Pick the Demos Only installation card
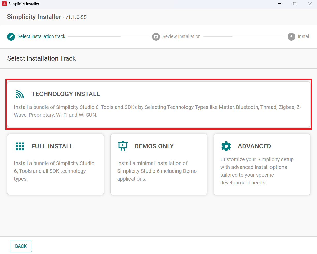The image size is (317, 254). coord(158,164)
